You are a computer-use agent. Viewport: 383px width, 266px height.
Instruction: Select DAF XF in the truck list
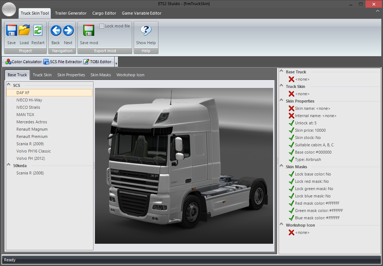pyautogui.click(x=49, y=93)
